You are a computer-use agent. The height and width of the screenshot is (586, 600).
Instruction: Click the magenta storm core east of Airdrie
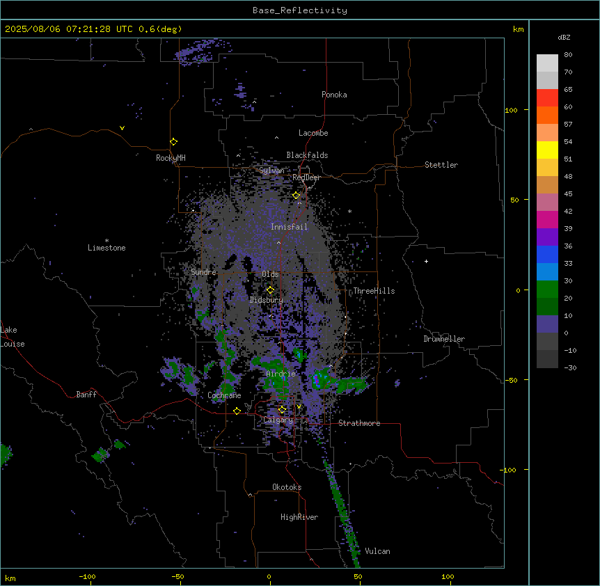pyautogui.click(x=316, y=380)
